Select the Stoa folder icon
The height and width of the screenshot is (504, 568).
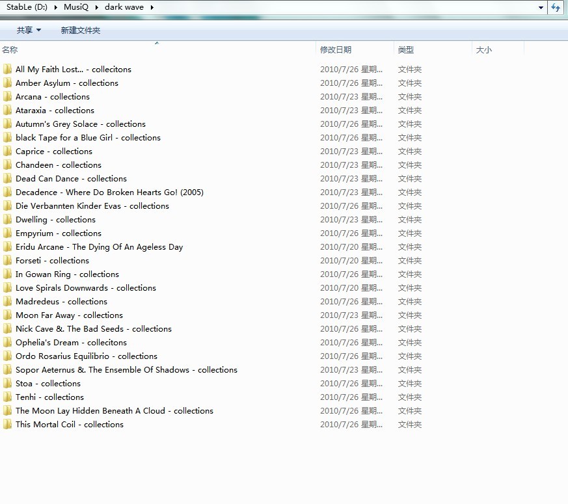(7, 384)
